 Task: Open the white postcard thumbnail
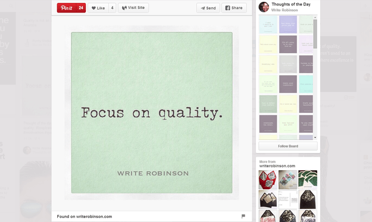287,199
